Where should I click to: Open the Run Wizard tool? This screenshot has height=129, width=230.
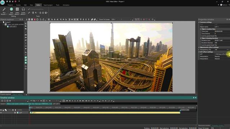pyautogui.click(x=4, y=11)
